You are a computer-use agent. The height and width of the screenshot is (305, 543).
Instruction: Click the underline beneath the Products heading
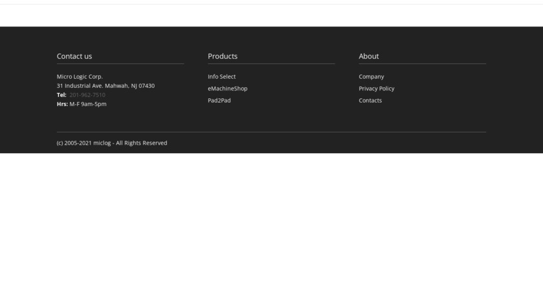(271, 63)
